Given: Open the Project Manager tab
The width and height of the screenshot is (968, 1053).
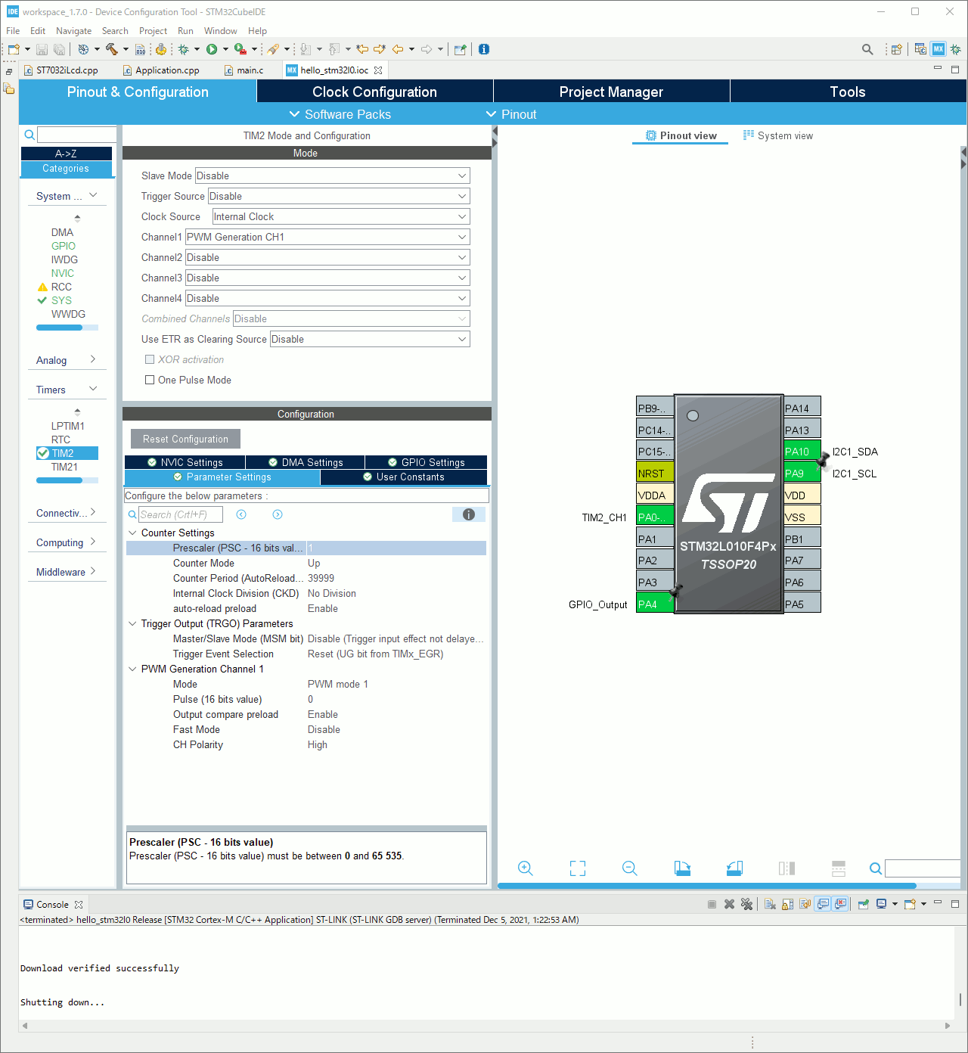Looking at the screenshot, I should (611, 92).
